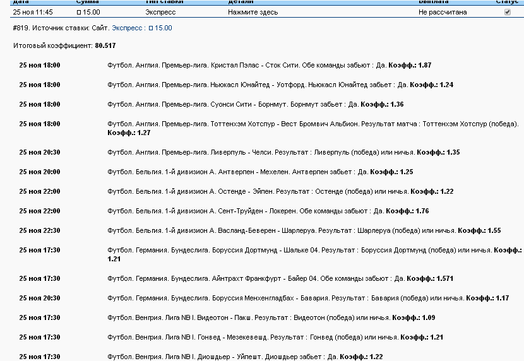This screenshot has width=524, height=361.
Task: Select the Суонси Сити - Борнмут line
Action: (255, 104)
